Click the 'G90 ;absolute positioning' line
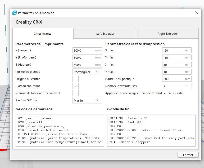 pyautogui.click(x=41, y=126)
